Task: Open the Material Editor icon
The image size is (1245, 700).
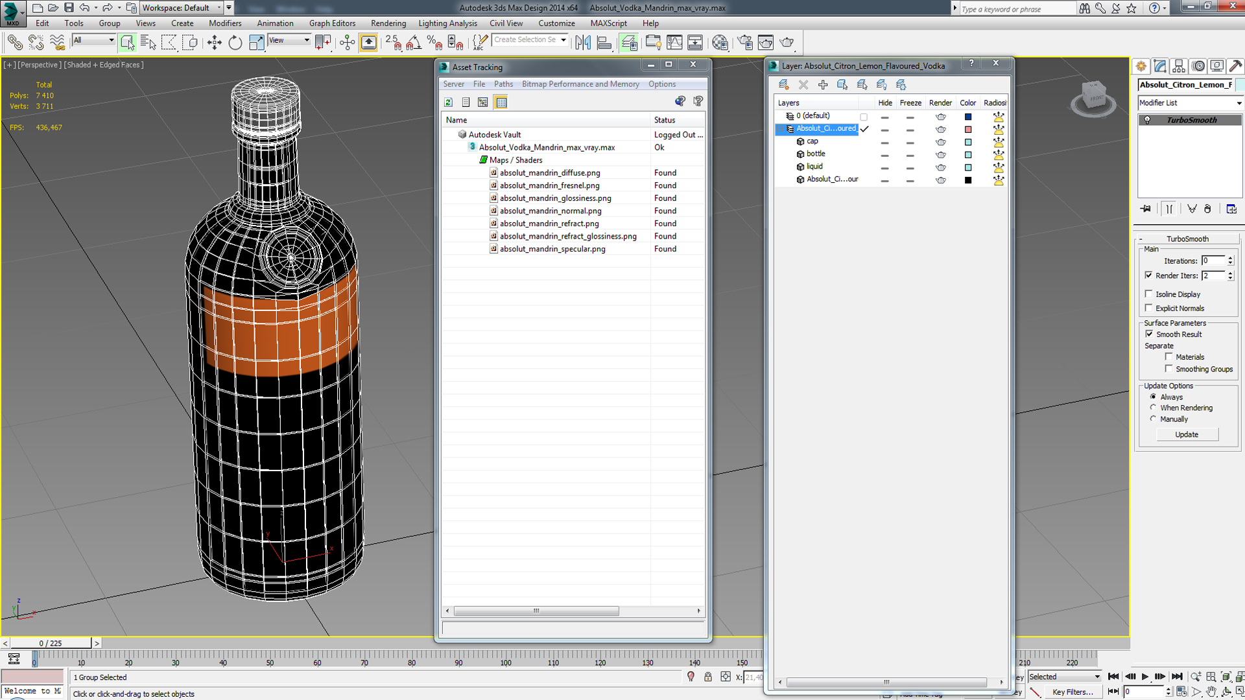Action: (x=720, y=43)
